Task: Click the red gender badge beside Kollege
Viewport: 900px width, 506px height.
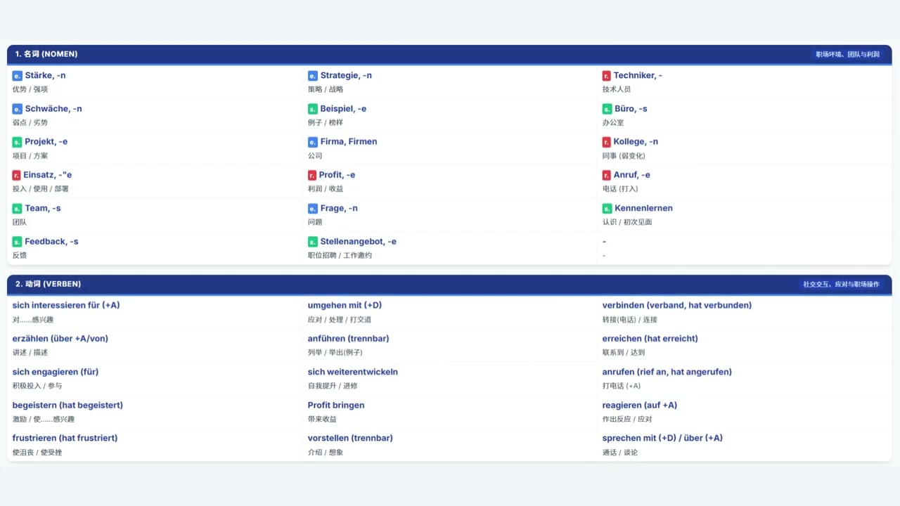Action: (x=607, y=142)
